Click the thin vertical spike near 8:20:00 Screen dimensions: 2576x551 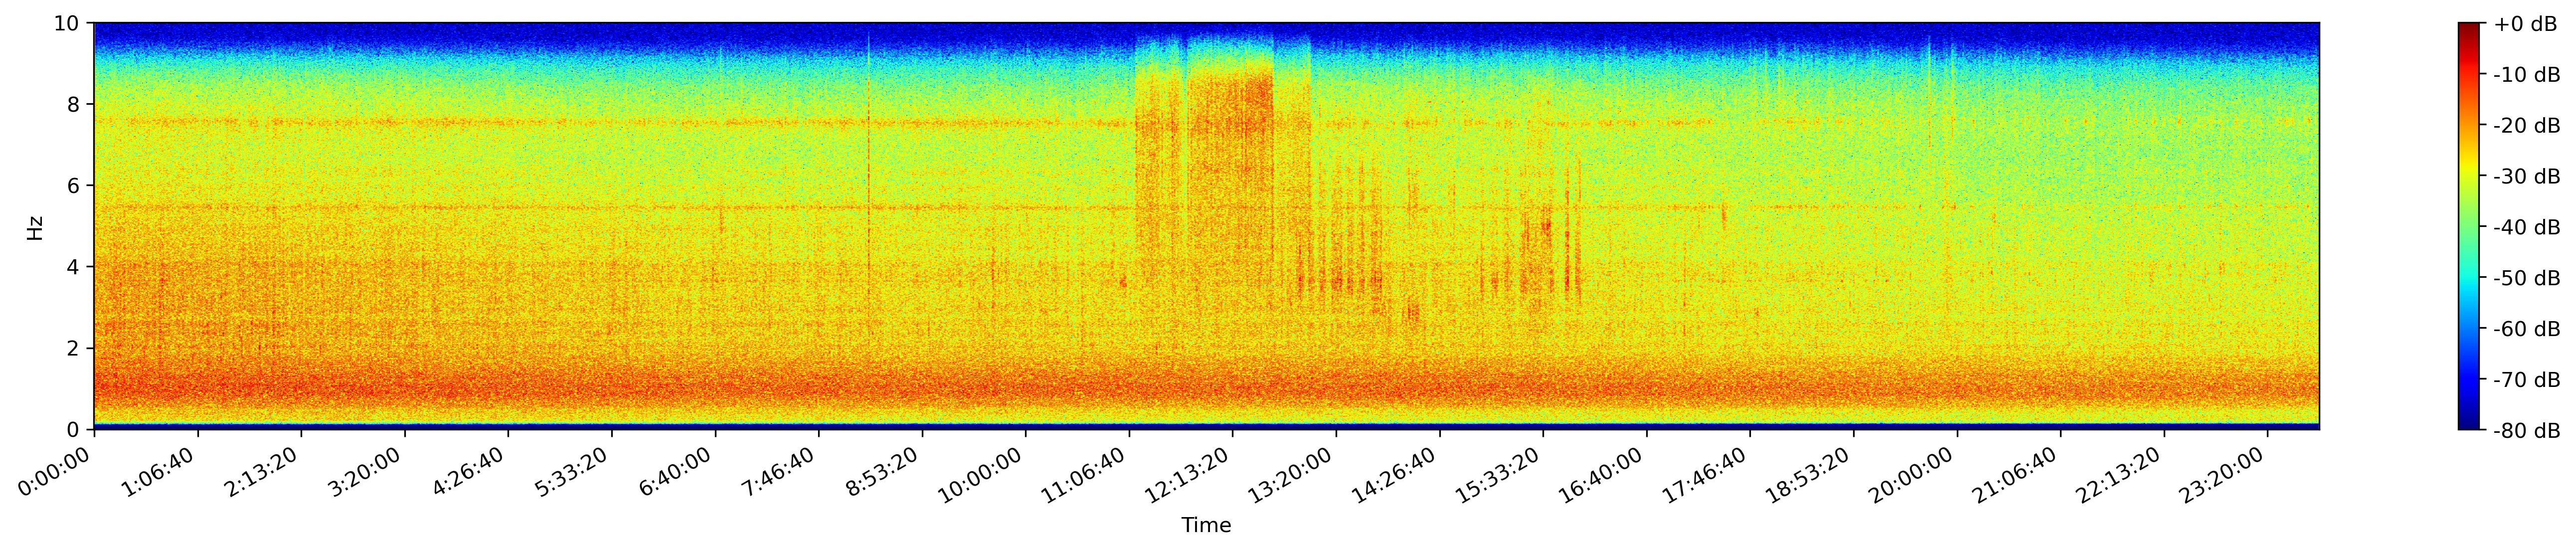869,180
